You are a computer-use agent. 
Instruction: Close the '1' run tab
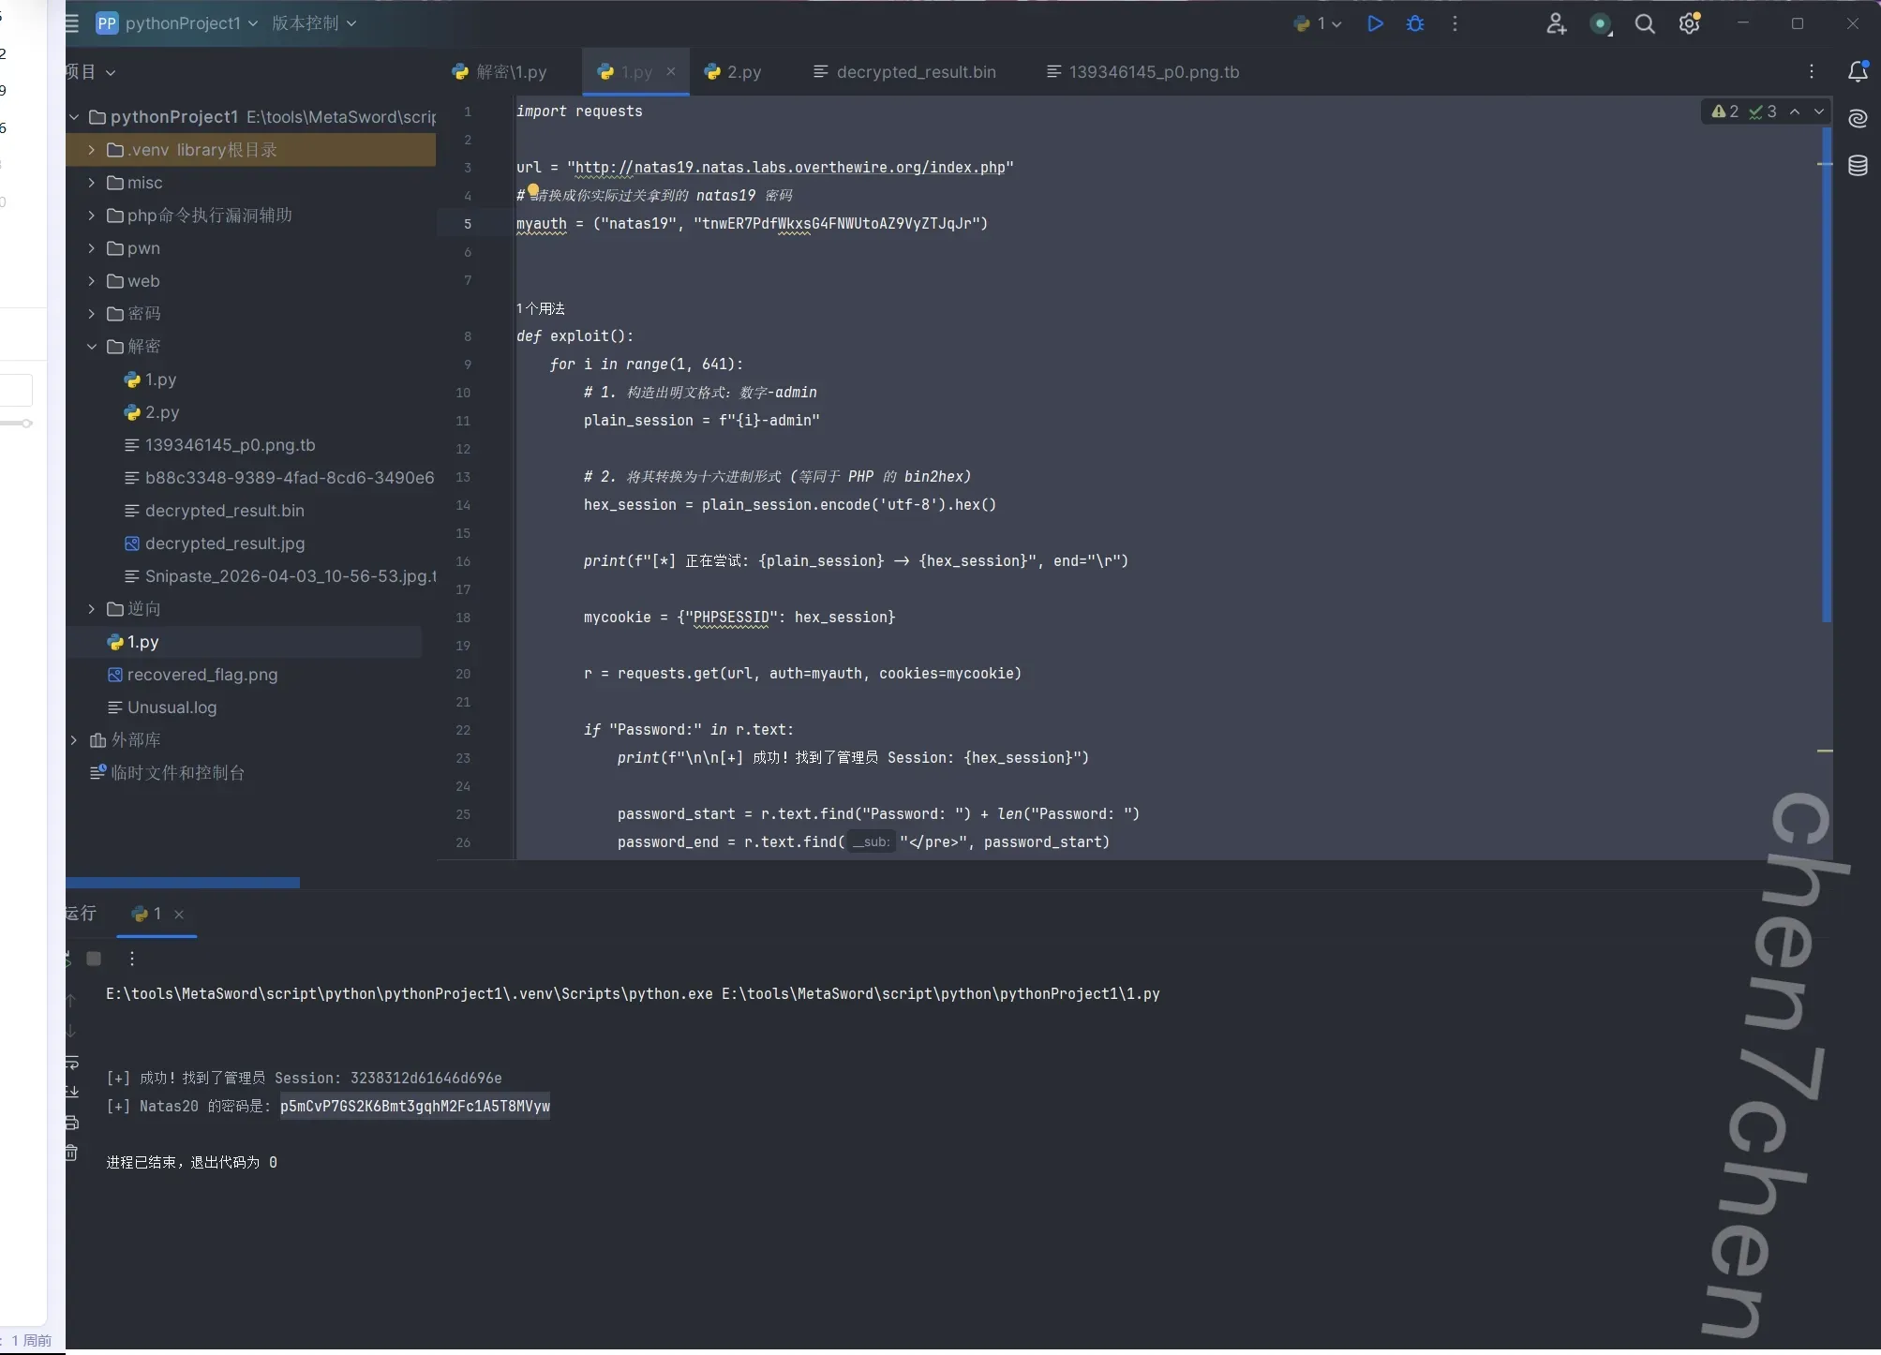179,915
